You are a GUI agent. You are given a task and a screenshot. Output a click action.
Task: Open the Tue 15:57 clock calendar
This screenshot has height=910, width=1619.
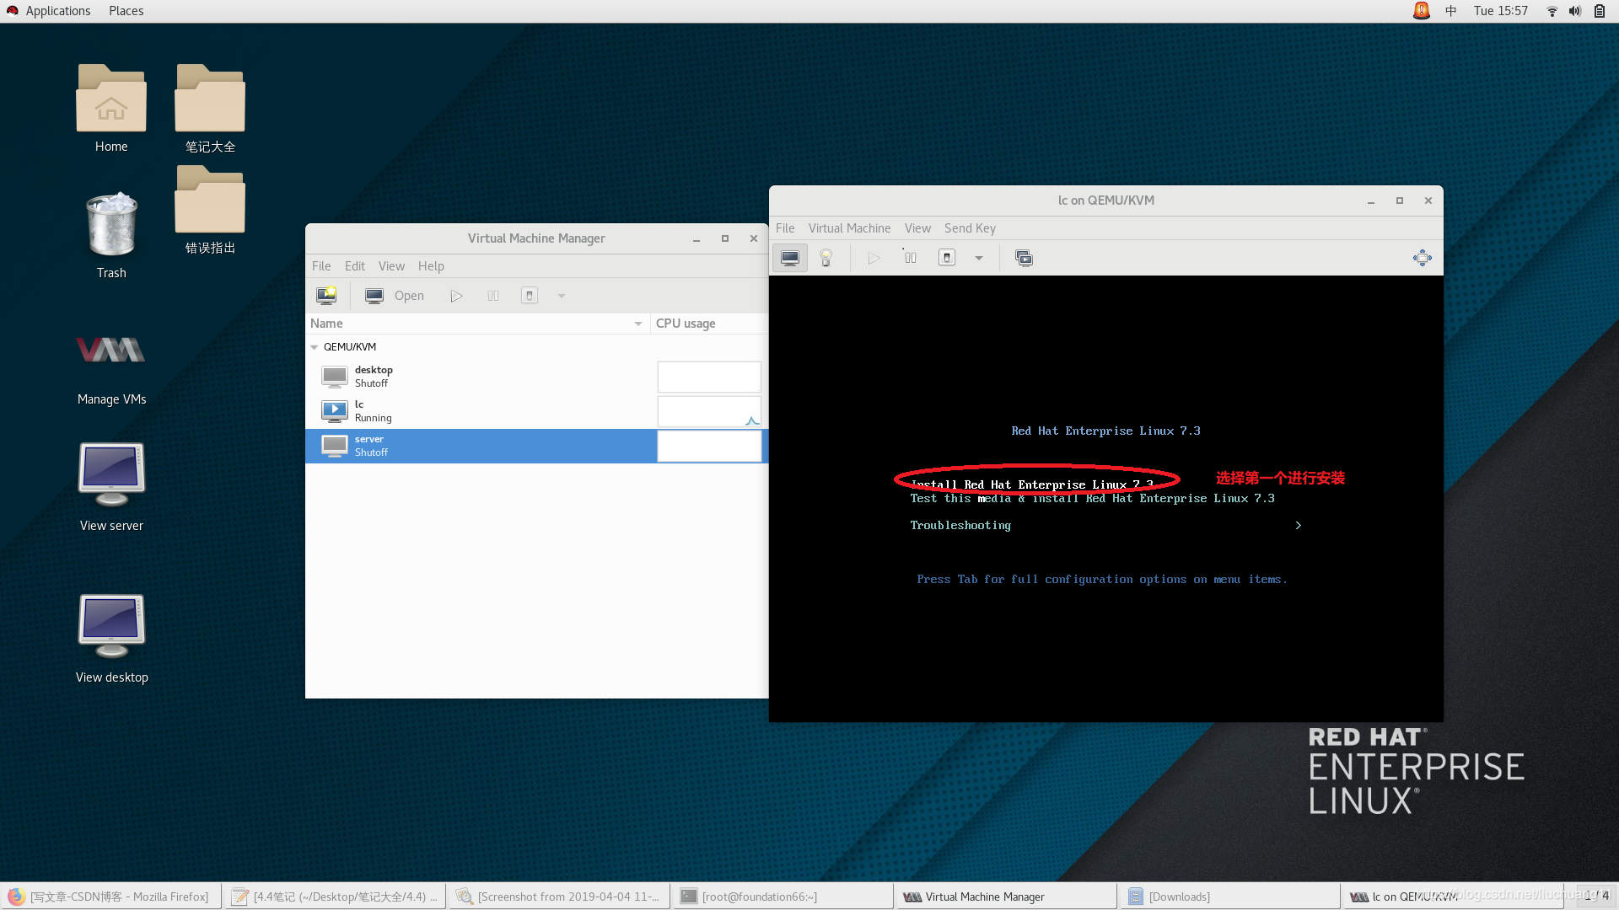pos(1500,11)
